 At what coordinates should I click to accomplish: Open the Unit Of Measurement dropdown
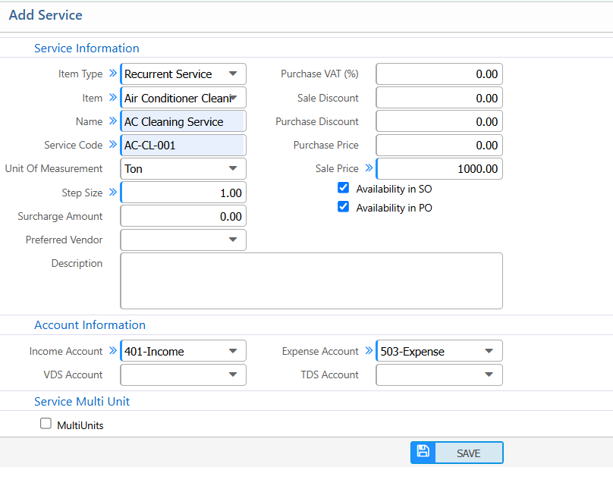pos(234,168)
